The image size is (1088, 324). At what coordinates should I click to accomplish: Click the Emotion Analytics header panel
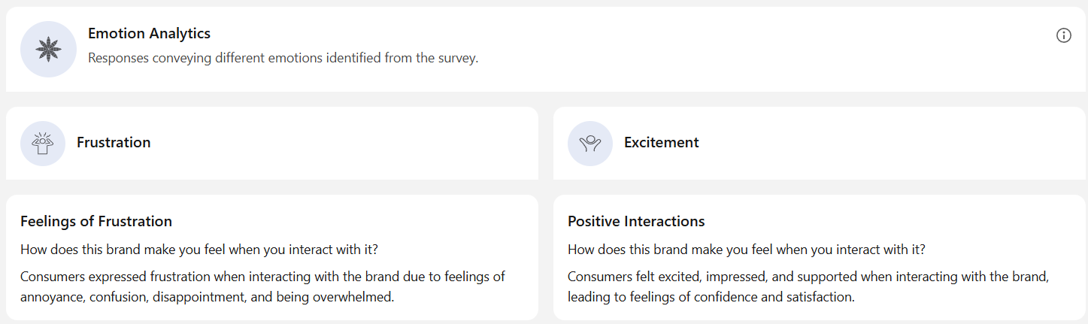click(547, 49)
